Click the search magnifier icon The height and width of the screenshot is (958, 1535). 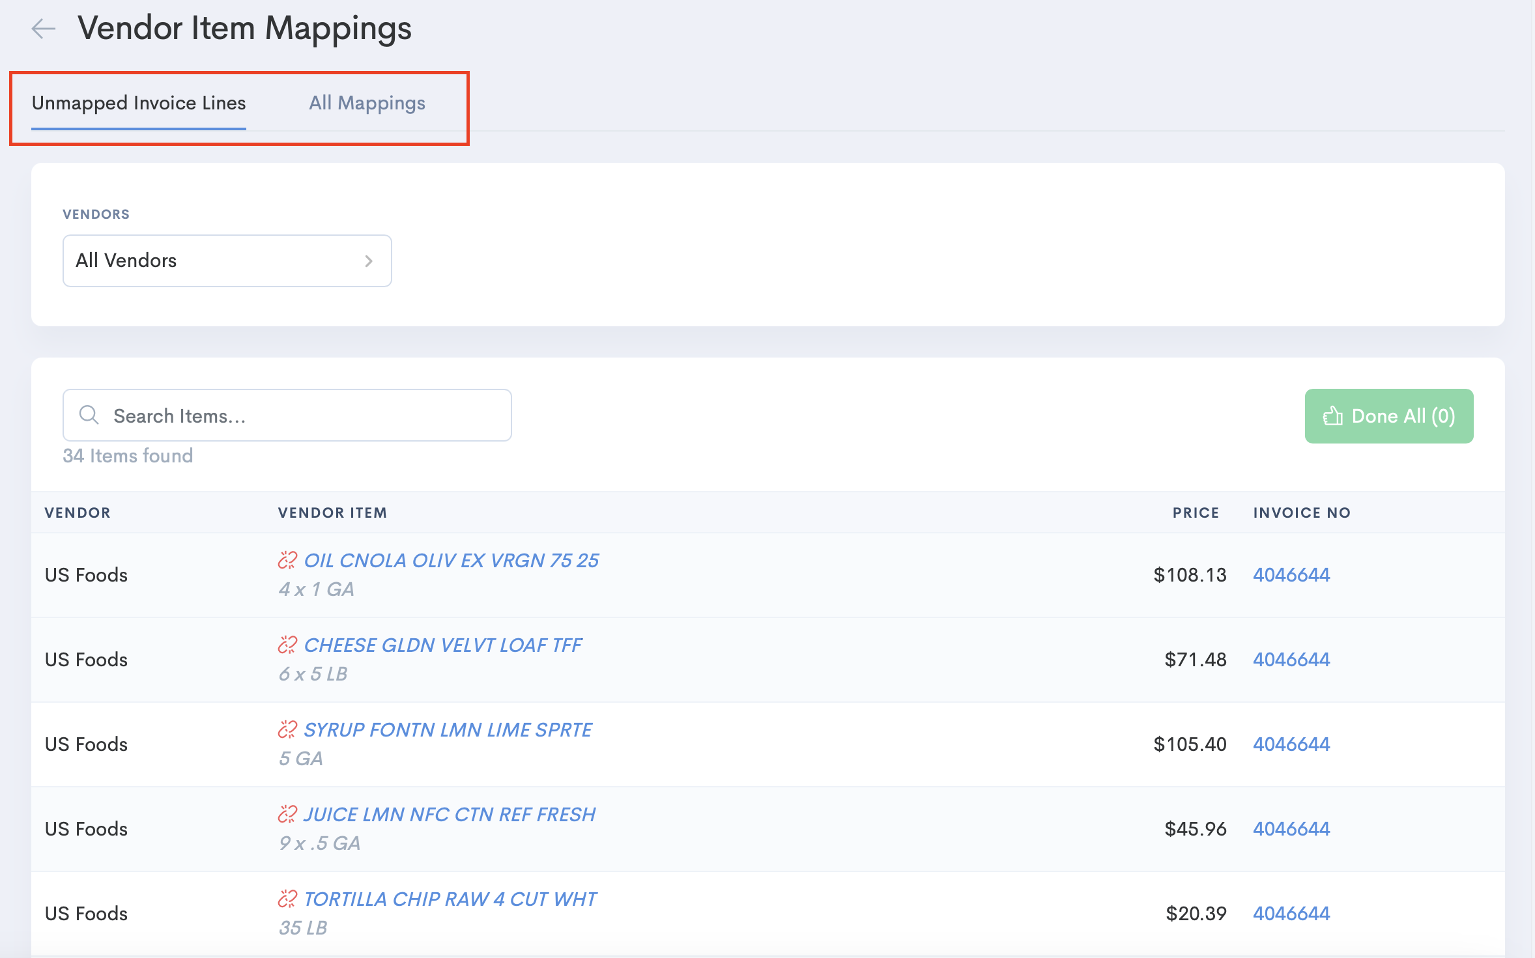pos(89,415)
